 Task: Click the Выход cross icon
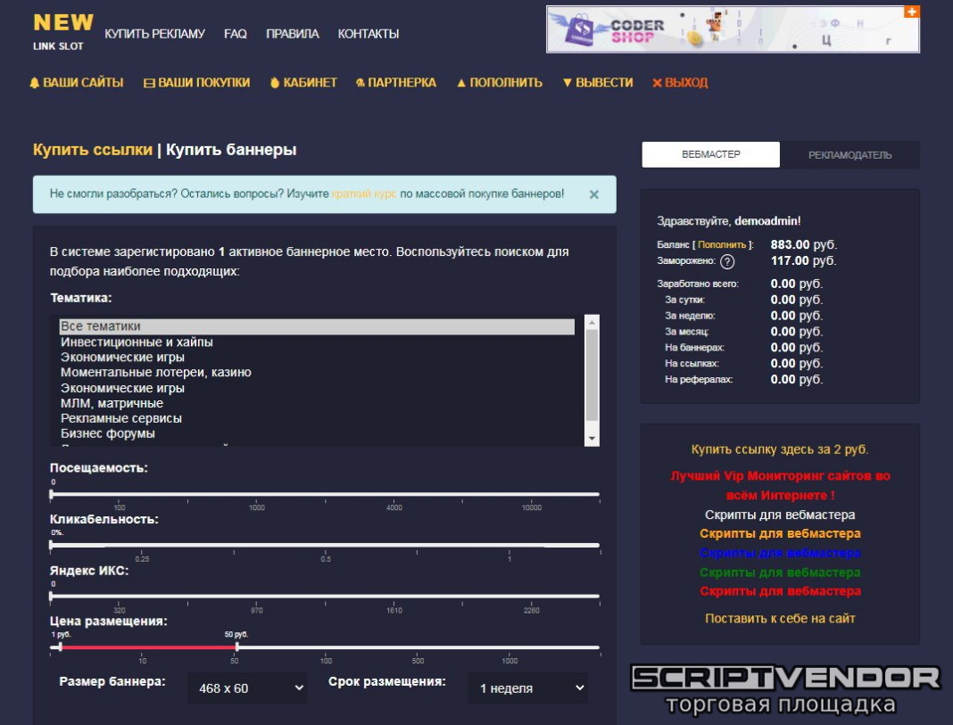[657, 83]
